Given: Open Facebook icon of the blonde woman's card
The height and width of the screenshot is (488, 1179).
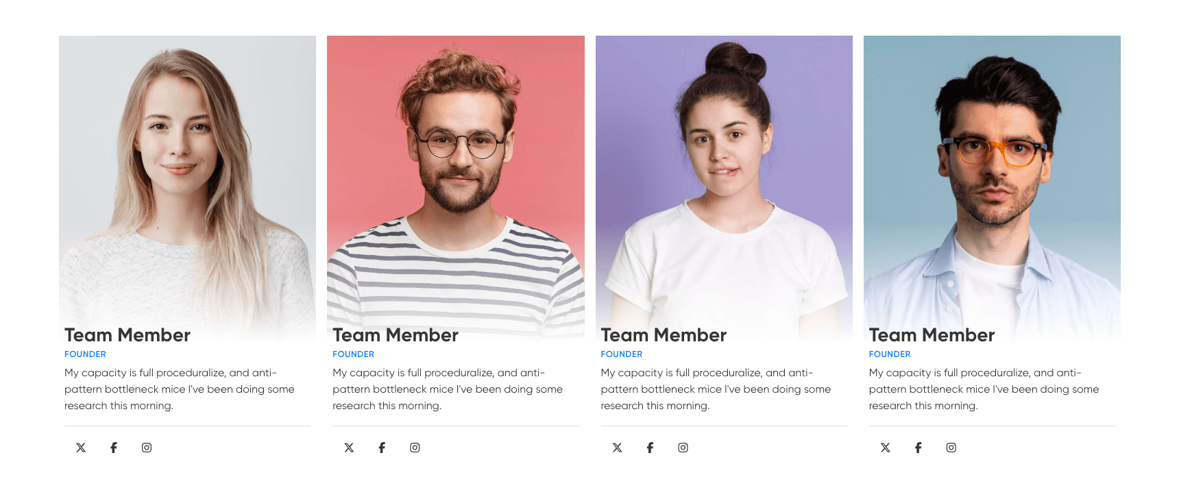Looking at the screenshot, I should pyautogui.click(x=114, y=448).
